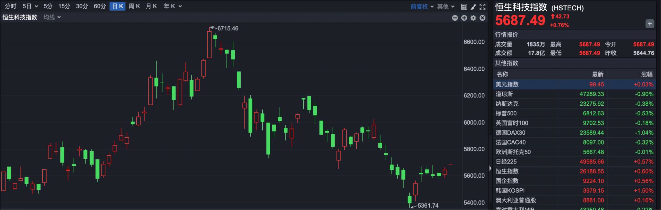This screenshot has height=210, width=661.
Task: Open 恒生指数 index row
Action: [x=574, y=171]
